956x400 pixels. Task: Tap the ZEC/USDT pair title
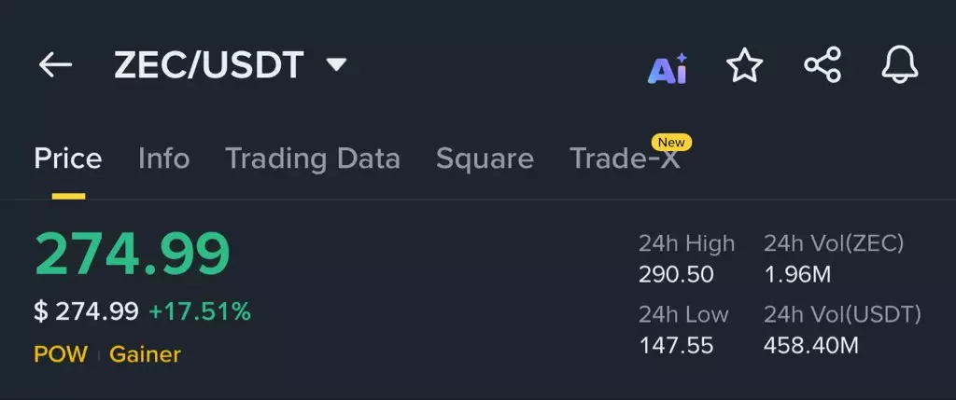click(x=208, y=65)
